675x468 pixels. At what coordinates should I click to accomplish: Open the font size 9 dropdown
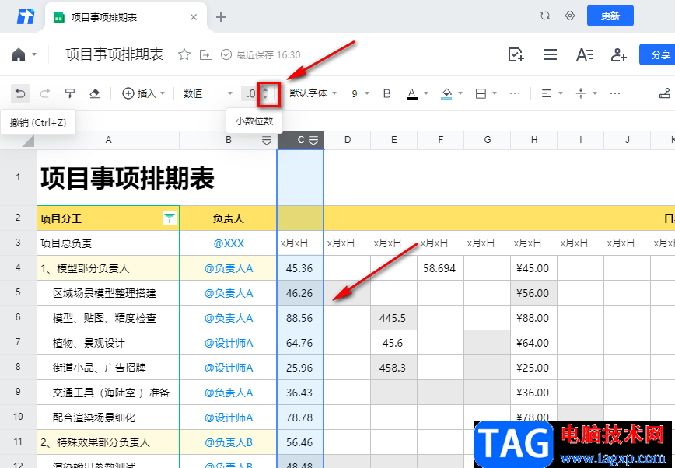(x=360, y=93)
